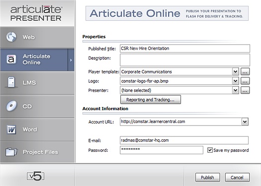Click the Password input field
The height and width of the screenshot is (186, 261).
tap(162, 150)
